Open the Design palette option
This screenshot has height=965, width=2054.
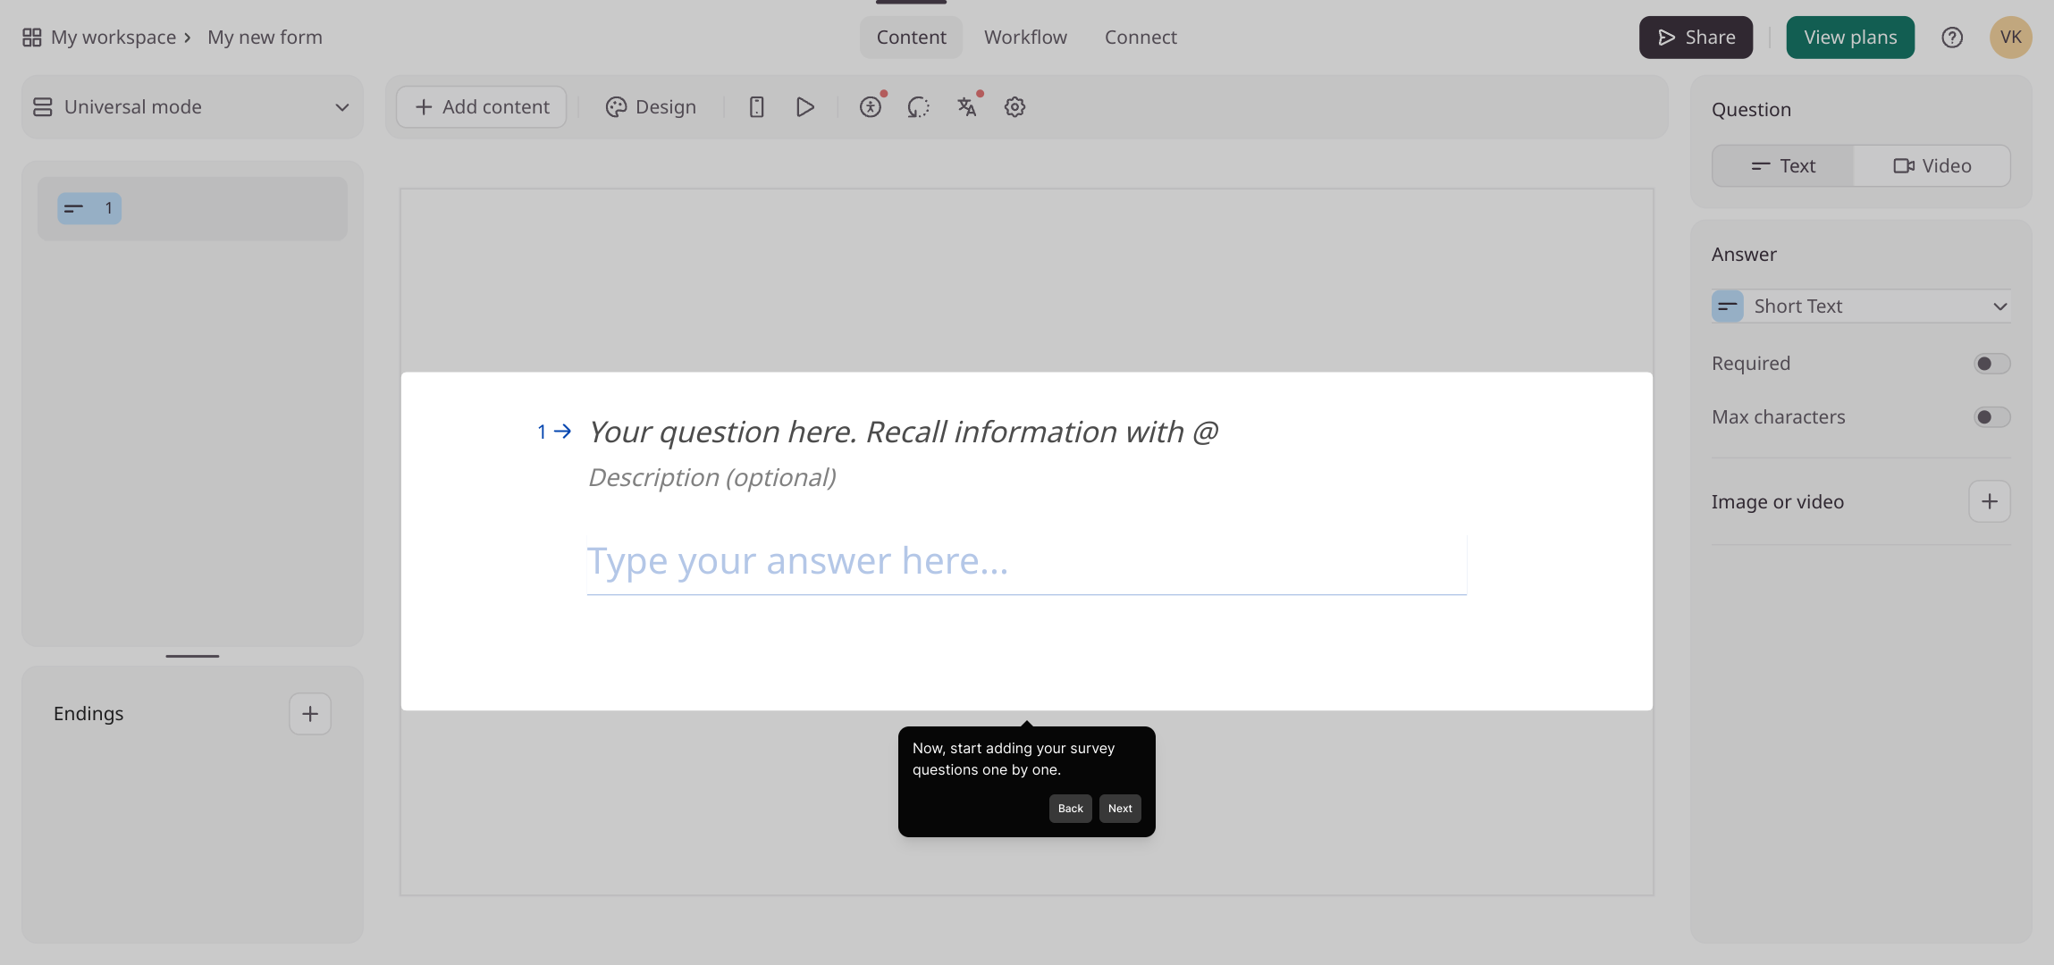click(651, 107)
